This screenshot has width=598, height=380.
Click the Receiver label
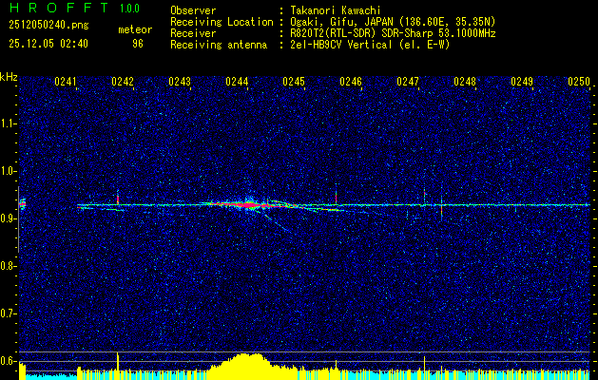click(193, 33)
